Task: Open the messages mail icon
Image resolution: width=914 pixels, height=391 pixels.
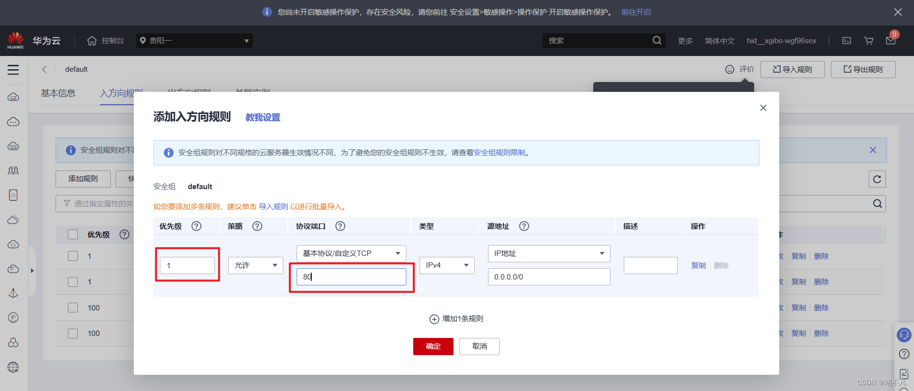Action: point(891,41)
